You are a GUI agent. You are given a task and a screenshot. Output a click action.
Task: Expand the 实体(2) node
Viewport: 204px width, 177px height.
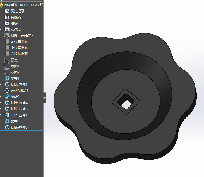click(x=1, y=29)
